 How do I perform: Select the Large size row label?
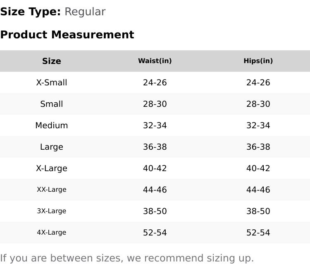coord(52,147)
